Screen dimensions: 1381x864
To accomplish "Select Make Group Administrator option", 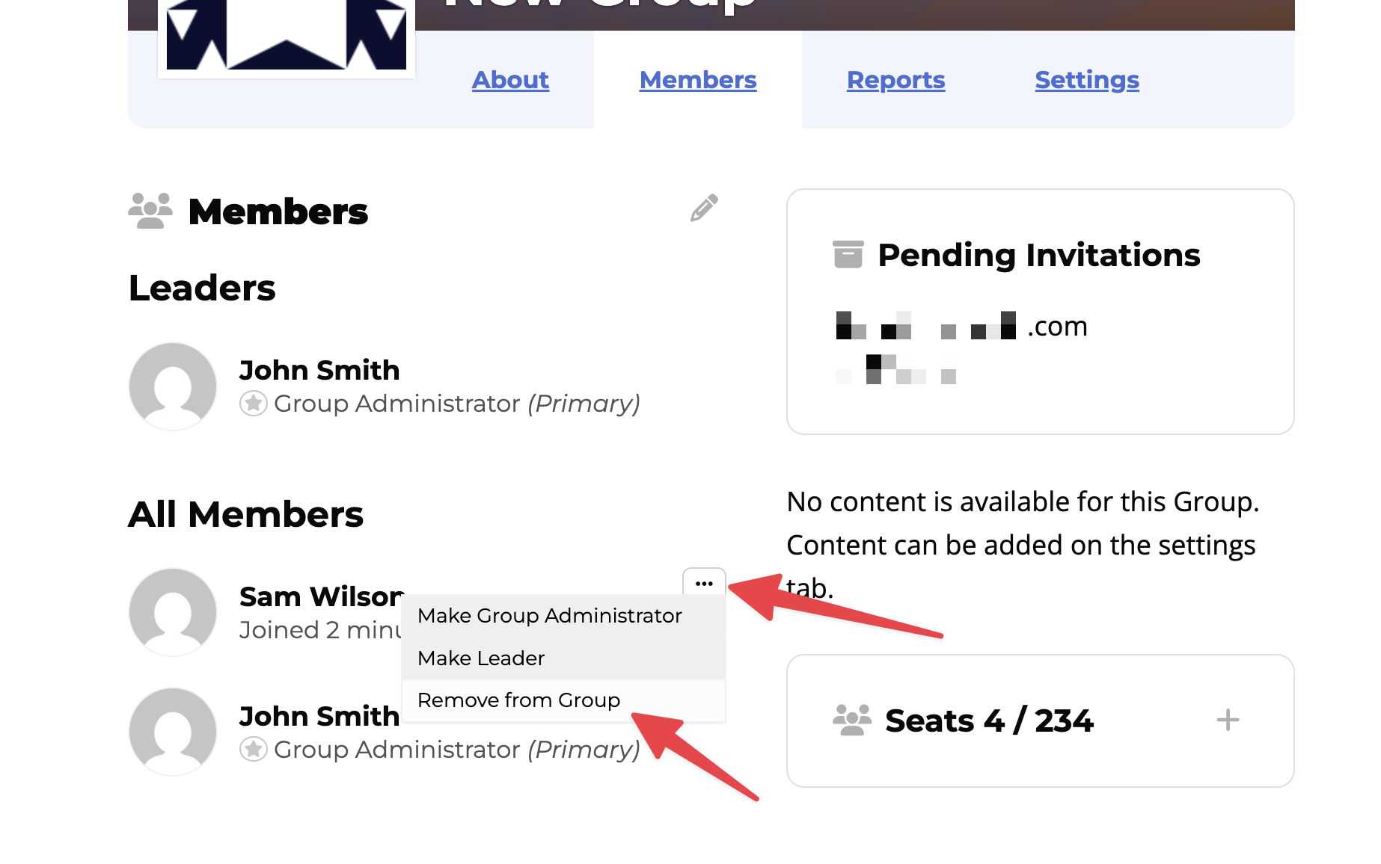I will [550, 616].
